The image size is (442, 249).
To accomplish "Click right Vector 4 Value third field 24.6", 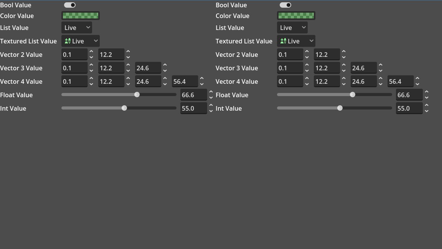I will (x=364, y=81).
